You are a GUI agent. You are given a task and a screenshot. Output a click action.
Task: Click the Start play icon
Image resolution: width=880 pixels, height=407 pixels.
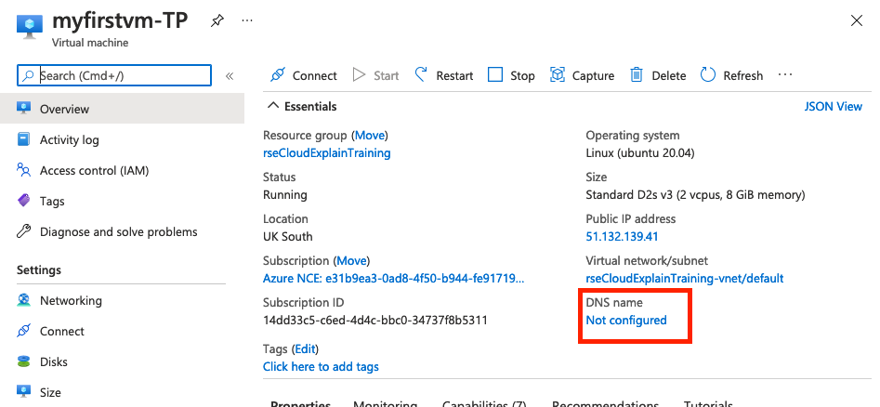click(x=360, y=74)
